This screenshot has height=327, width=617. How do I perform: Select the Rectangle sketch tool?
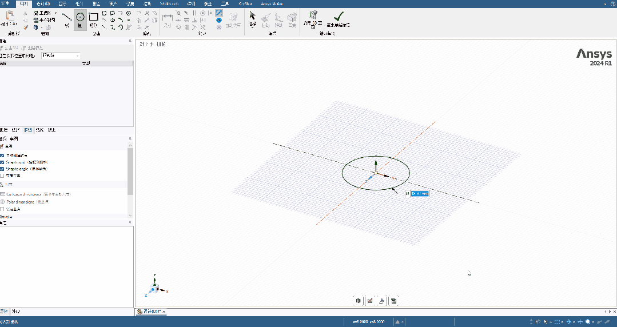93,18
